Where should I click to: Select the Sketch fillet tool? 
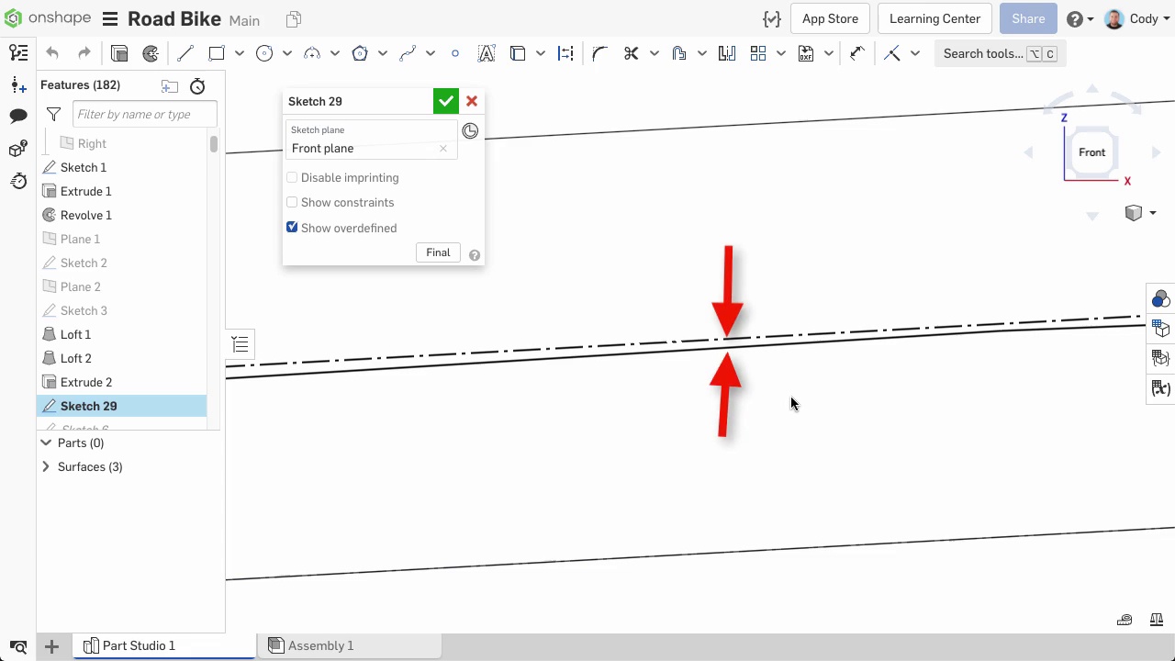(599, 54)
